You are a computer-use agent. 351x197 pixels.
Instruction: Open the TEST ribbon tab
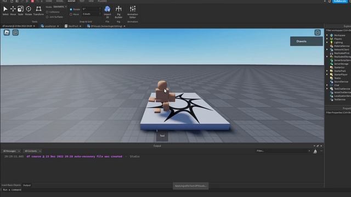click(82, 1)
